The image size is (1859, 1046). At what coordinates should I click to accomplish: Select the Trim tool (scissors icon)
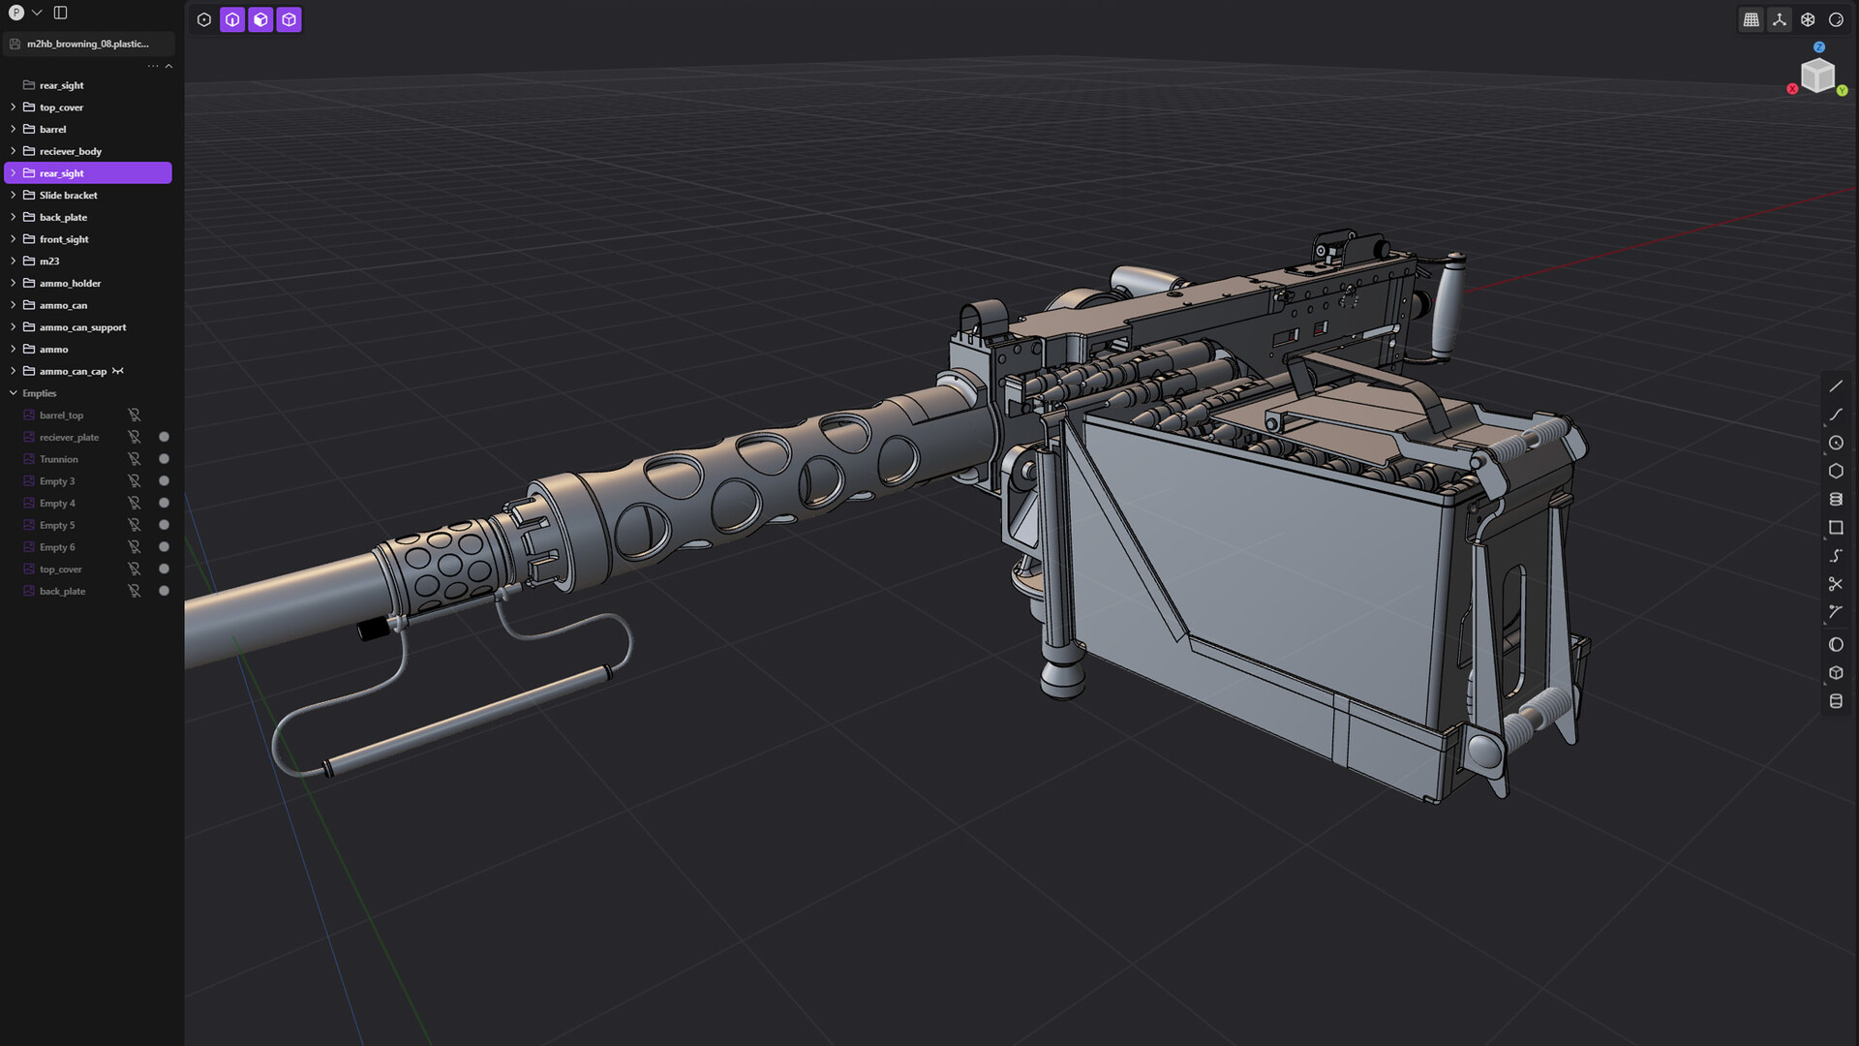click(x=1836, y=584)
